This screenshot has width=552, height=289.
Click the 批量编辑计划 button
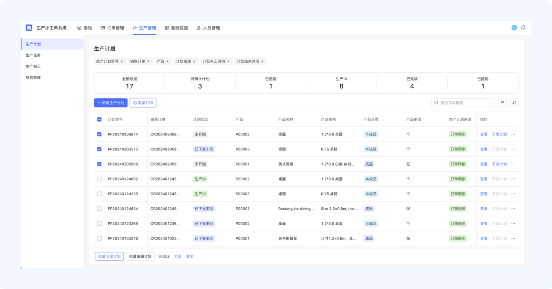[140, 256]
